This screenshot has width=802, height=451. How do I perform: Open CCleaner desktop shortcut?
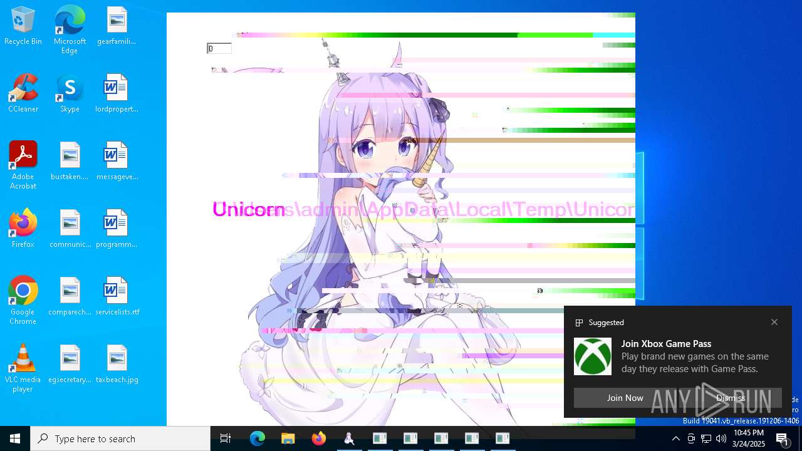pyautogui.click(x=23, y=94)
